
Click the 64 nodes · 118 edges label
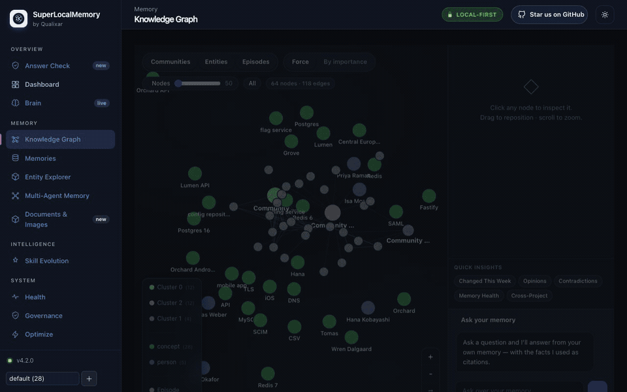pyautogui.click(x=300, y=83)
